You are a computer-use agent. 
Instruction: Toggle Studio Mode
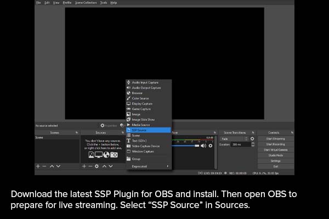(275, 155)
